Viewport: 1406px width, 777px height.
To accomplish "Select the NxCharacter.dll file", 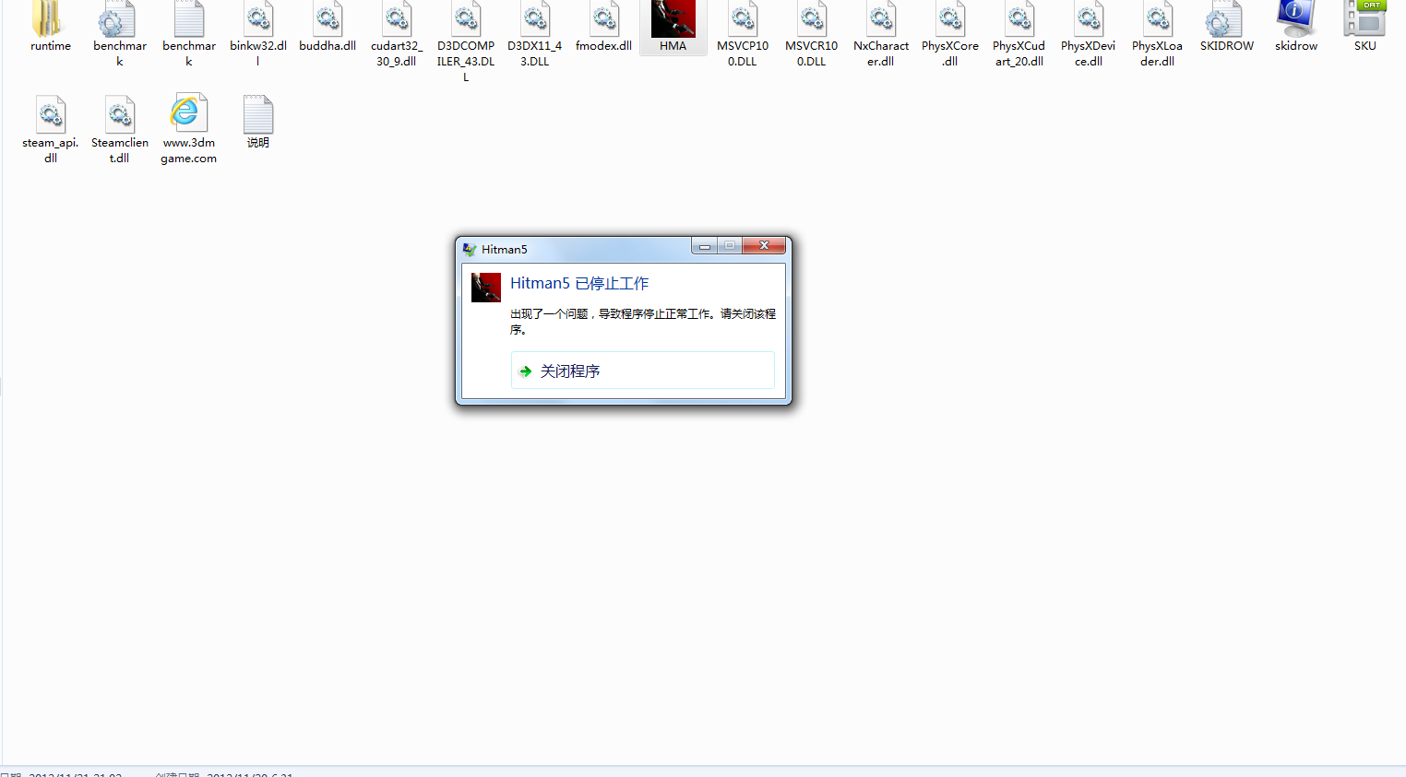I will (x=881, y=20).
